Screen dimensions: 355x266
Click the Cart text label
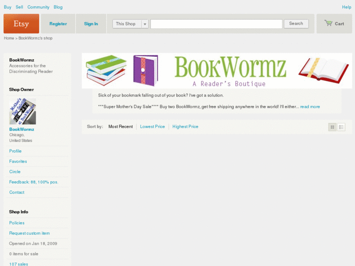tap(339, 24)
